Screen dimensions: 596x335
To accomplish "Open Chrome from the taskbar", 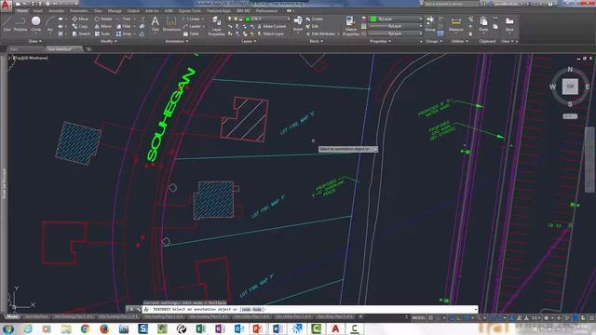I will point(85,328).
